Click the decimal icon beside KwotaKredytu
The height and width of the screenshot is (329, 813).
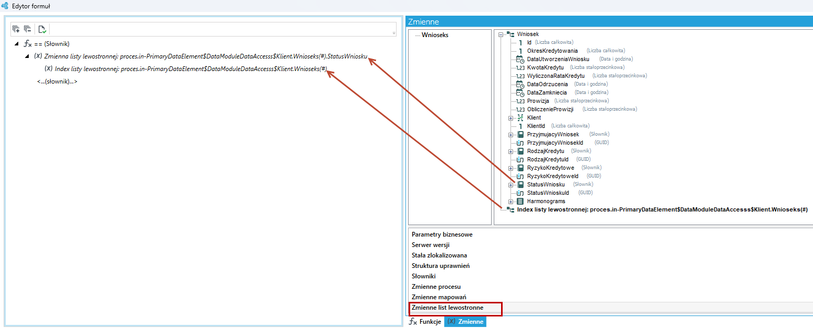click(x=520, y=67)
